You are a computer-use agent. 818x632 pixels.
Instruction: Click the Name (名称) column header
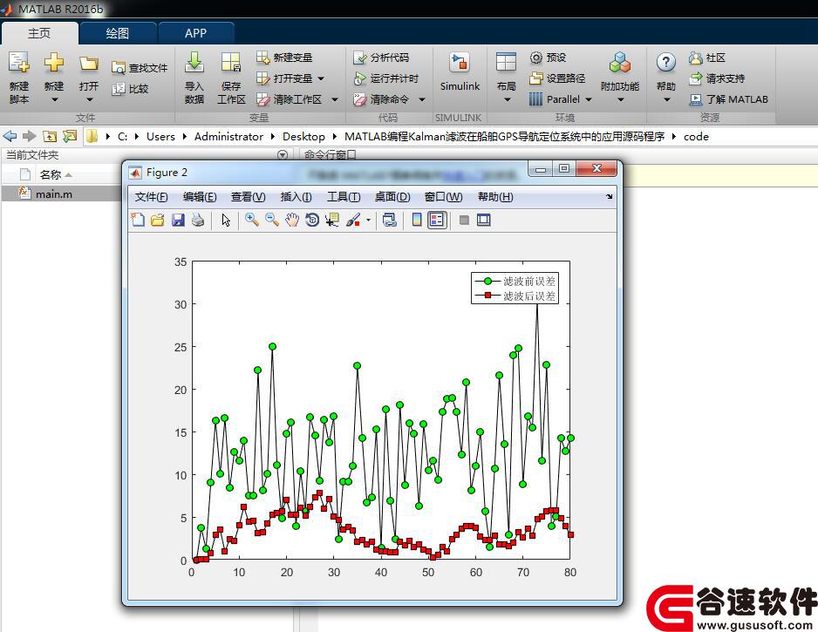(51, 174)
